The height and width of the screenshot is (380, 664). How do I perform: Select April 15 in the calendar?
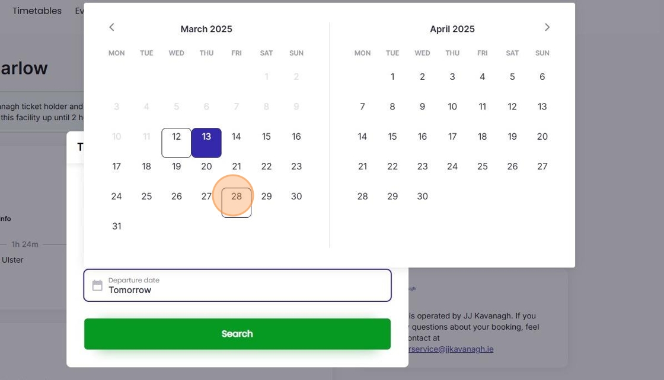point(392,137)
